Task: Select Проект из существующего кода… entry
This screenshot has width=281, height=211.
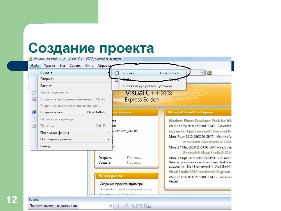Action: (149, 86)
